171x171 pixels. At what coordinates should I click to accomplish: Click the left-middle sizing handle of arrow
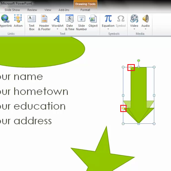[123, 95]
